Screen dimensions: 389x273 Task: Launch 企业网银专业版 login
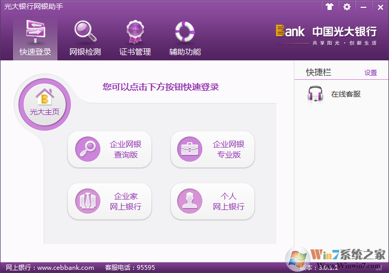pyautogui.click(x=212, y=150)
